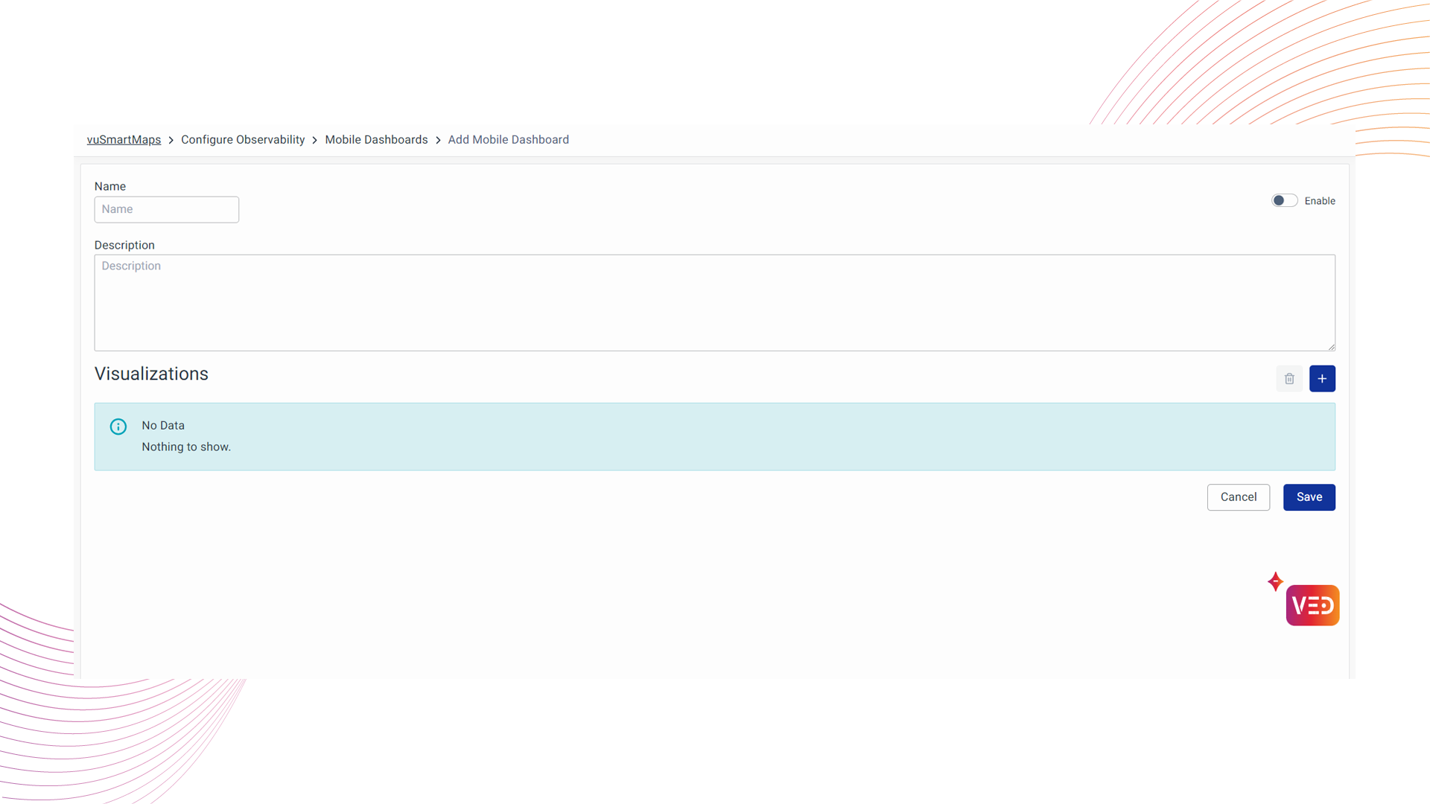1430x804 pixels.
Task: Click chevron after Configure Observability breadcrumb
Action: 315,141
